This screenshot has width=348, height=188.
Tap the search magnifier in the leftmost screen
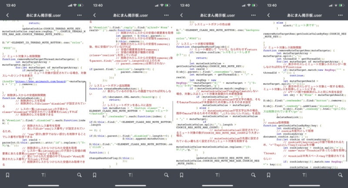point(79,175)
